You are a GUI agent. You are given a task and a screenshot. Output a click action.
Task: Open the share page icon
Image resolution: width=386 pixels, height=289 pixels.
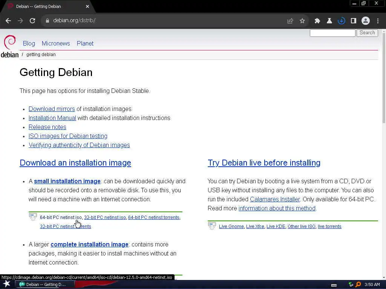[290, 21]
